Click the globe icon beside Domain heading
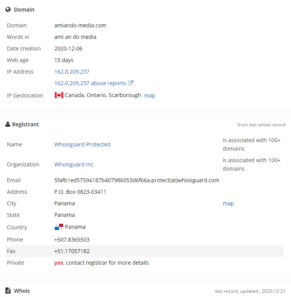Image resolution: width=291 pixels, height=297 pixels. pos(8,10)
